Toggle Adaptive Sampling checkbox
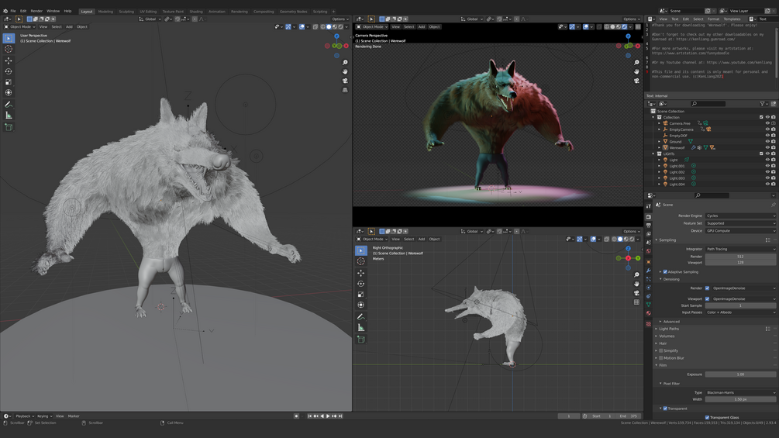The image size is (779, 438). click(x=665, y=271)
